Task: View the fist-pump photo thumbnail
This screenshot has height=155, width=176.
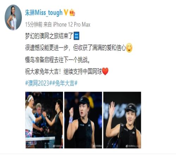Action: pyautogui.click(x=83, y=120)
